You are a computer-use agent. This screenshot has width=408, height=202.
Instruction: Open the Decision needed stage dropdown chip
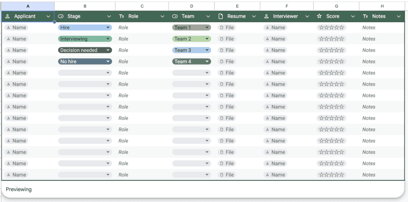(x=85, y=50)
